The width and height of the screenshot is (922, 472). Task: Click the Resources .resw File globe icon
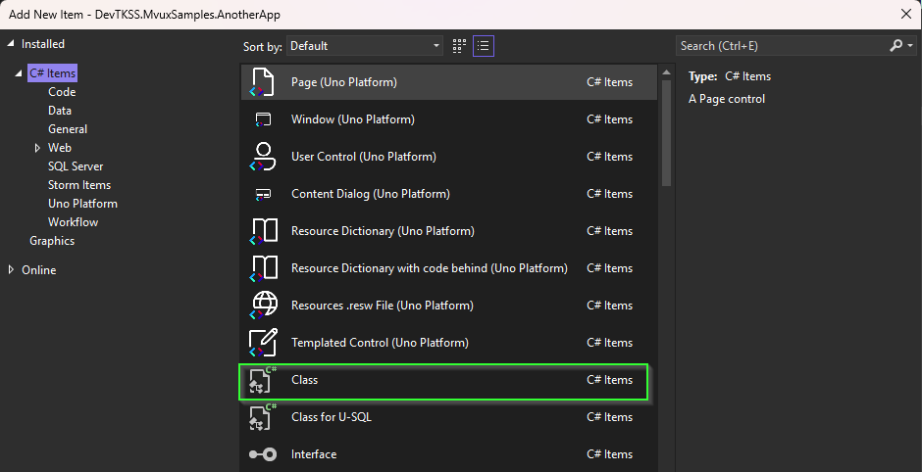pyautogui.click(x=263, y=306)
